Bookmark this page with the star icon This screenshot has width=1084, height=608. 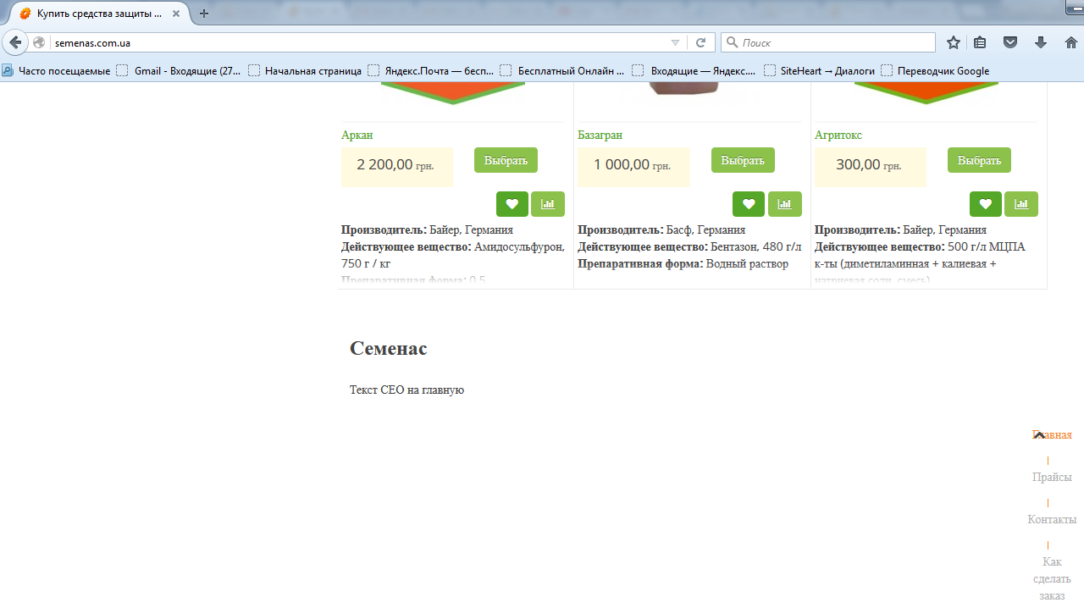(954, 42)
